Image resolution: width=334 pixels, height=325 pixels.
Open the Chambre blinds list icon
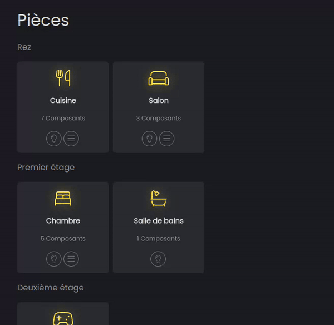[71, 259]
